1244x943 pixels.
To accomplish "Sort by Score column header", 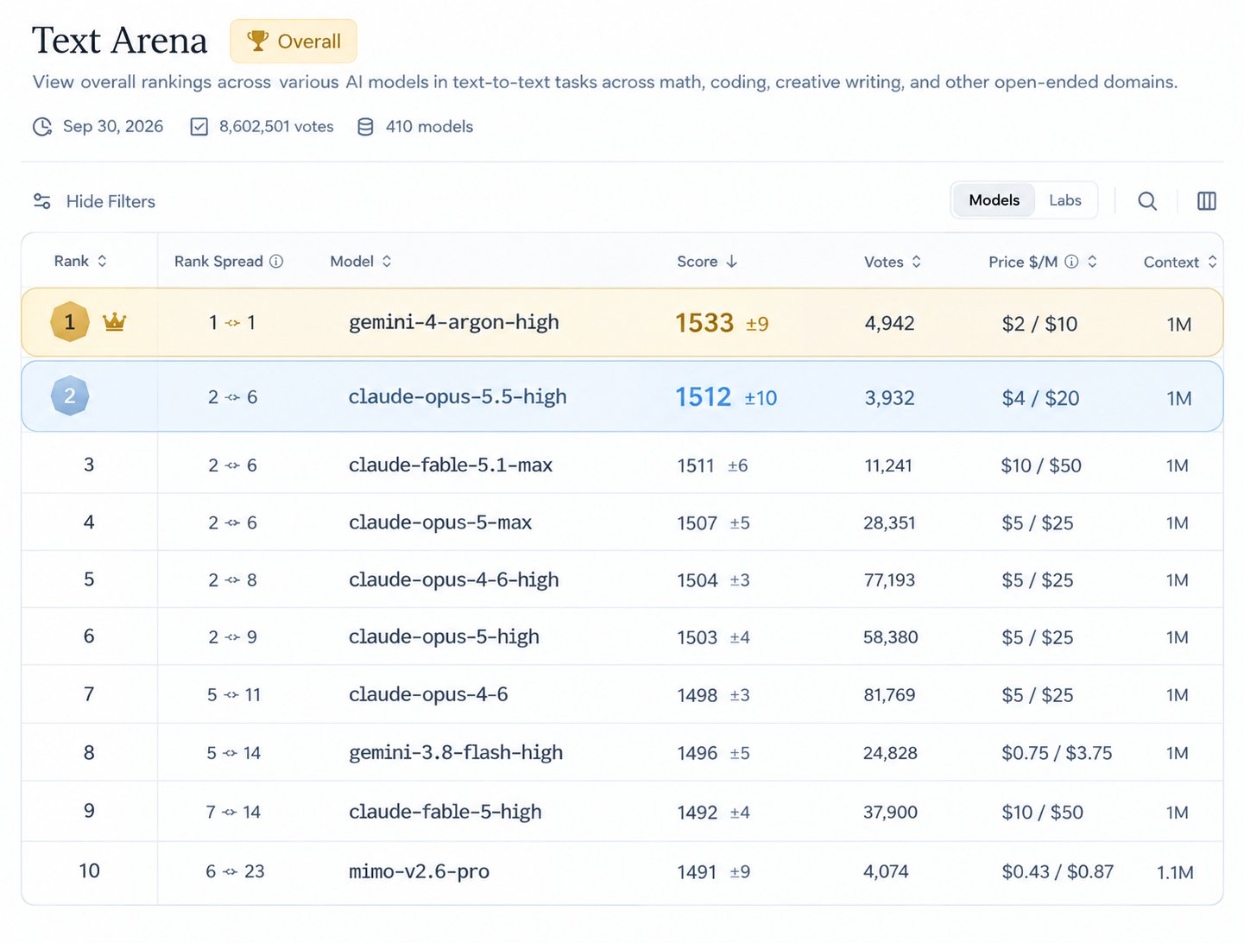I will [x=707, y=261].
